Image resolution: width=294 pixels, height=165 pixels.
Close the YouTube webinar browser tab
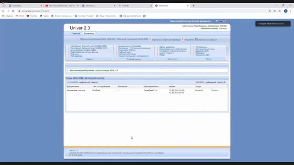tap(78, 5)
